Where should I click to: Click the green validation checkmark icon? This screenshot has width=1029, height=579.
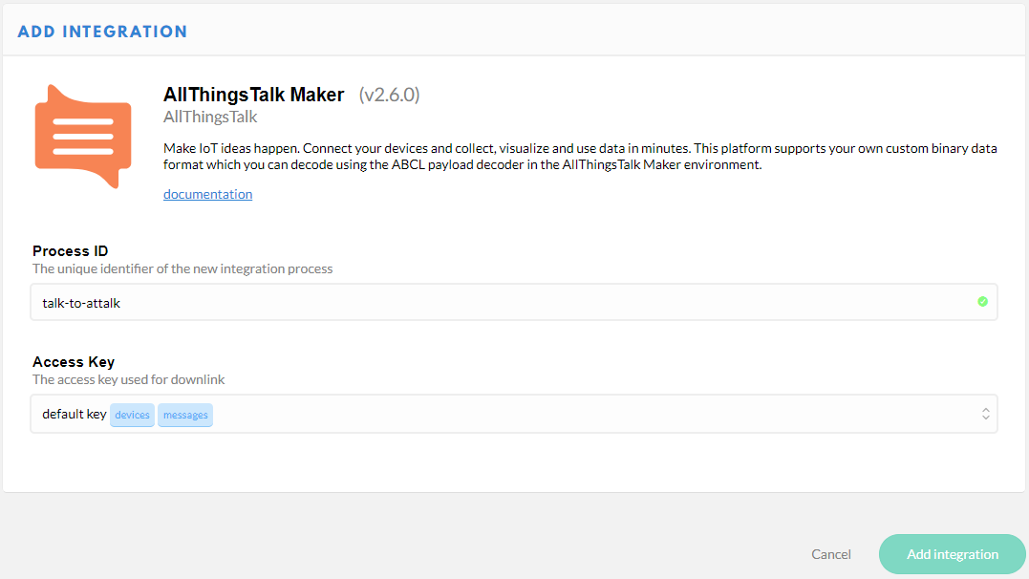pyautogui.click(x=982, y=302)
